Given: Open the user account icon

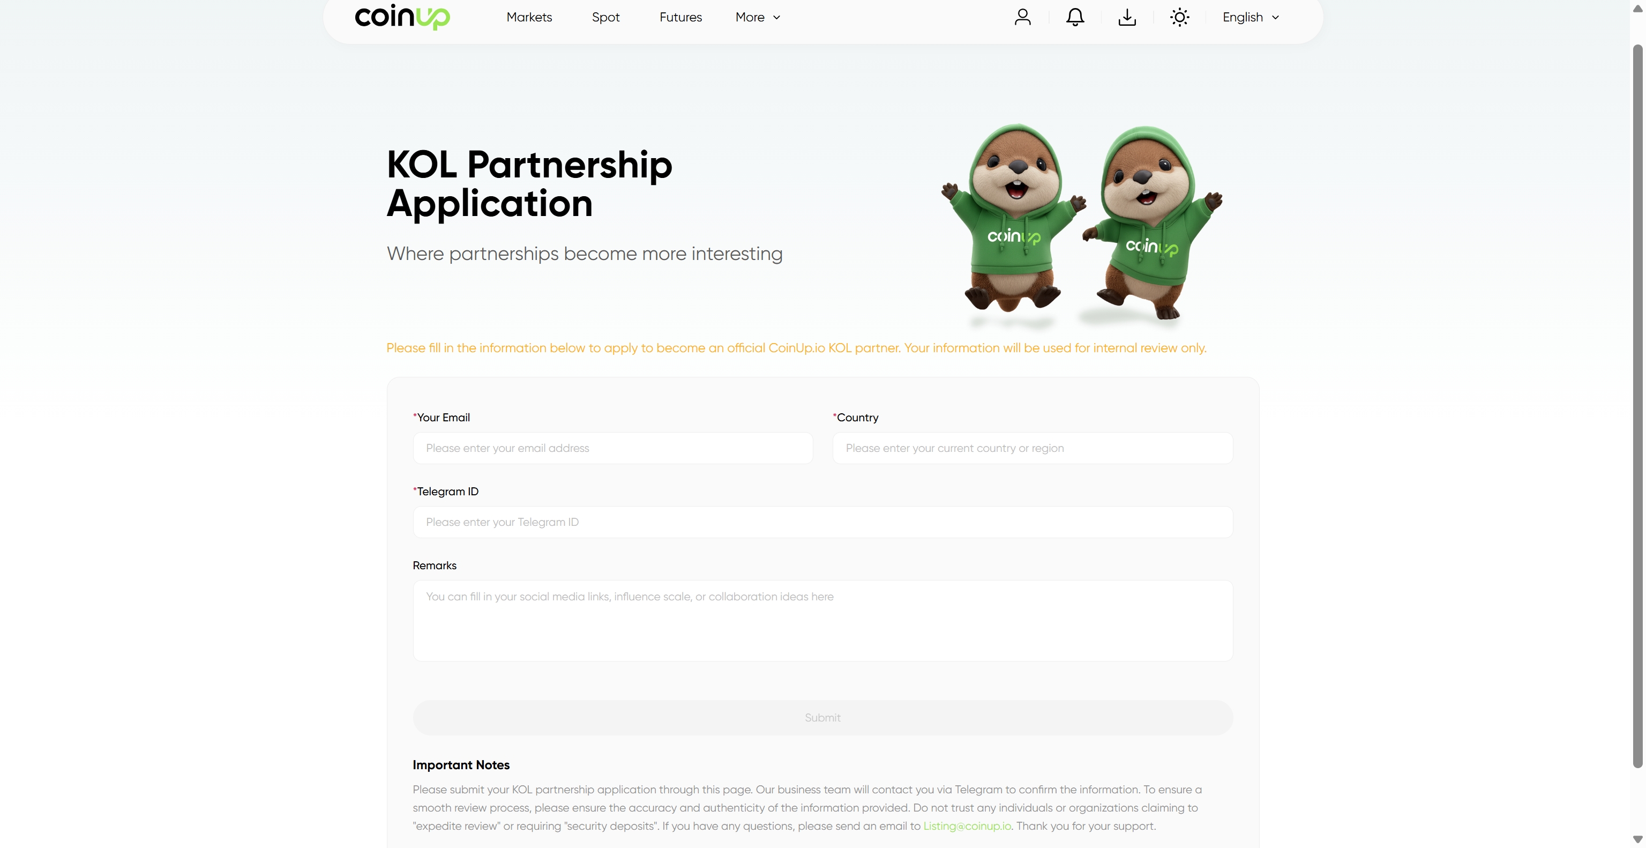Looking at the screenshot, I should coord(1022,17).
